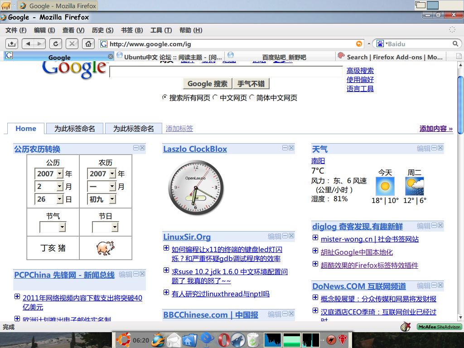
Task: Click the search magnifier in Baidu box
Action: pyautogui.click(x=455, y=44)
